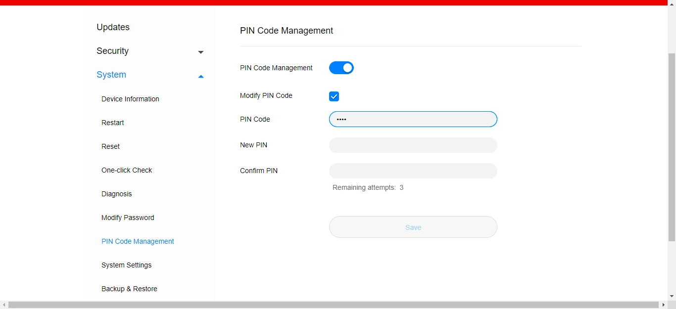The width and height of the screenshot is (676, 309).
Task: Uncheck the Modify PIN Code checkbox
Action: tap(334, 96)
